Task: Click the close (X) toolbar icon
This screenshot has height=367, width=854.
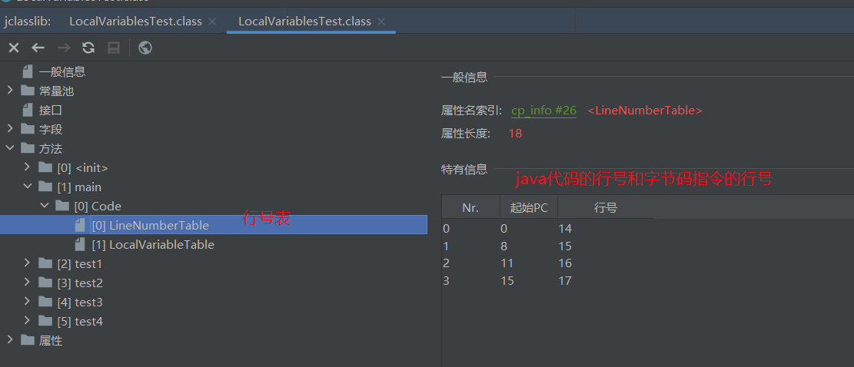Action: click(x=14, y=48)
